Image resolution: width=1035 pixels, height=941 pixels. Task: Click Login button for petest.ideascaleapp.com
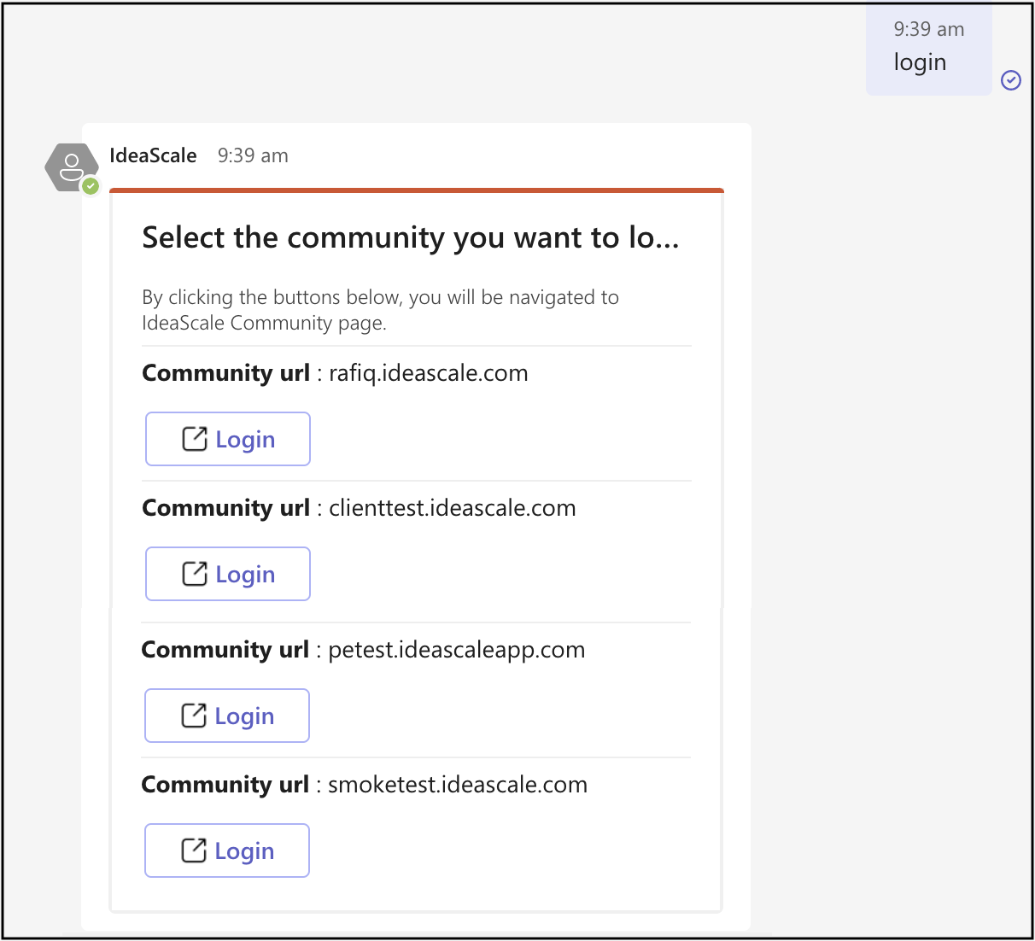point(227,716)
